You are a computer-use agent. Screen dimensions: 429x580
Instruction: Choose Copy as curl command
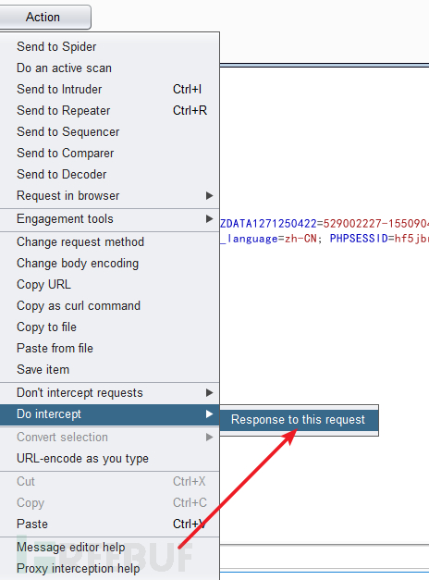coord(109,306)
